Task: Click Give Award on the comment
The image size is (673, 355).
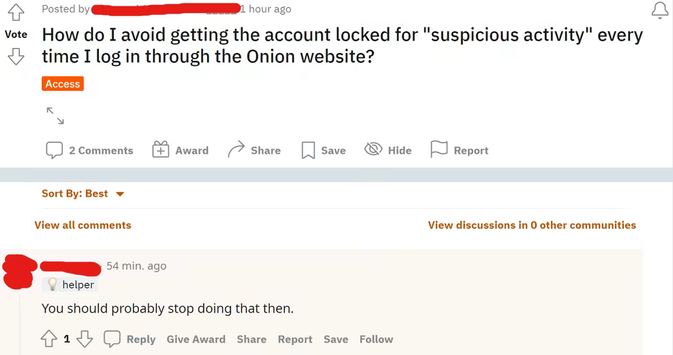Action: click(x=196, y=339)
